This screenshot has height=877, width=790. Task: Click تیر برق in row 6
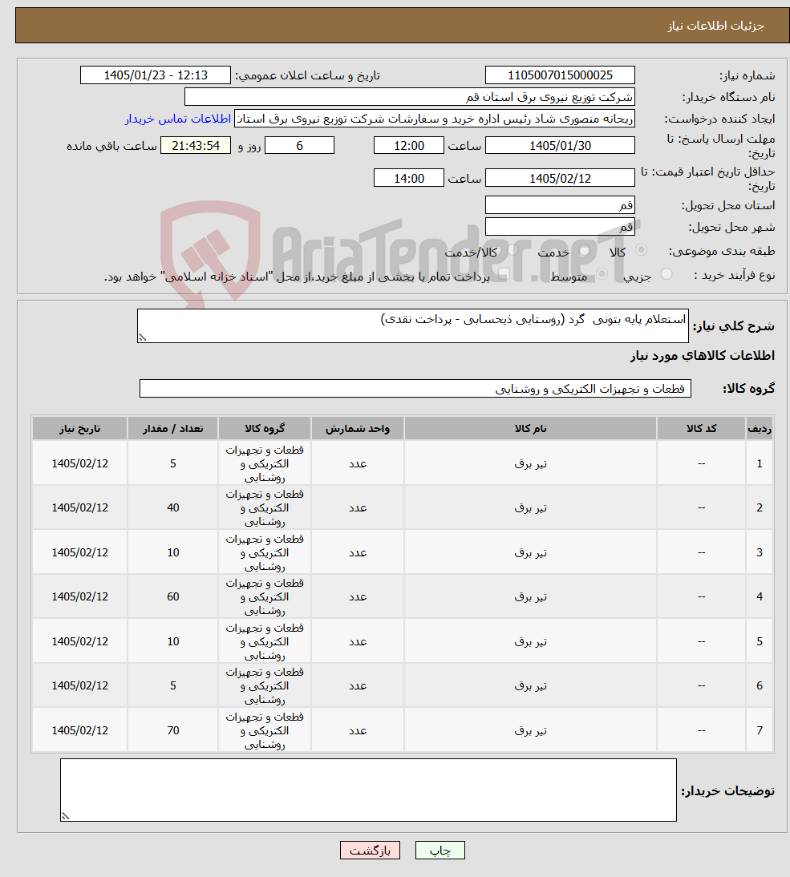[x=530, y=685]
